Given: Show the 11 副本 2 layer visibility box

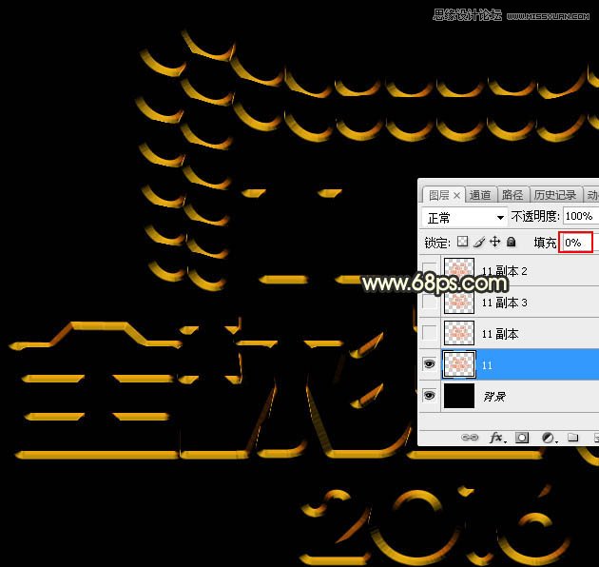Looking at the screenshot, I should 430,270.
